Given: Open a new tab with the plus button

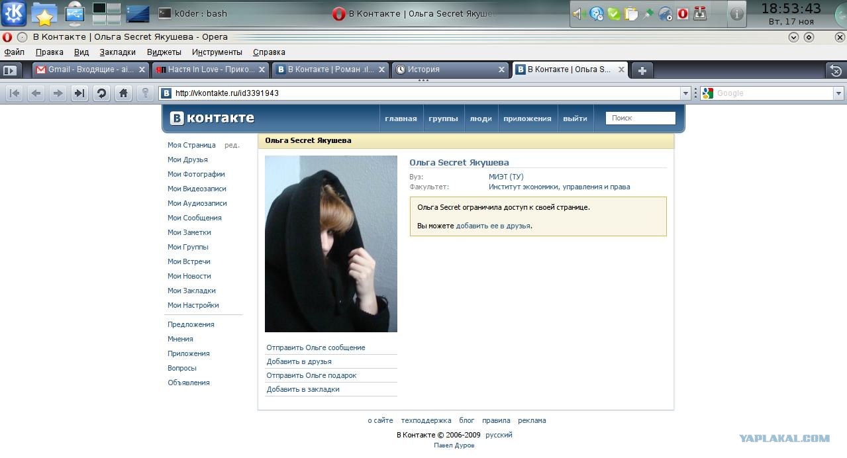Looking at the screenshot, I should [642, 70].
